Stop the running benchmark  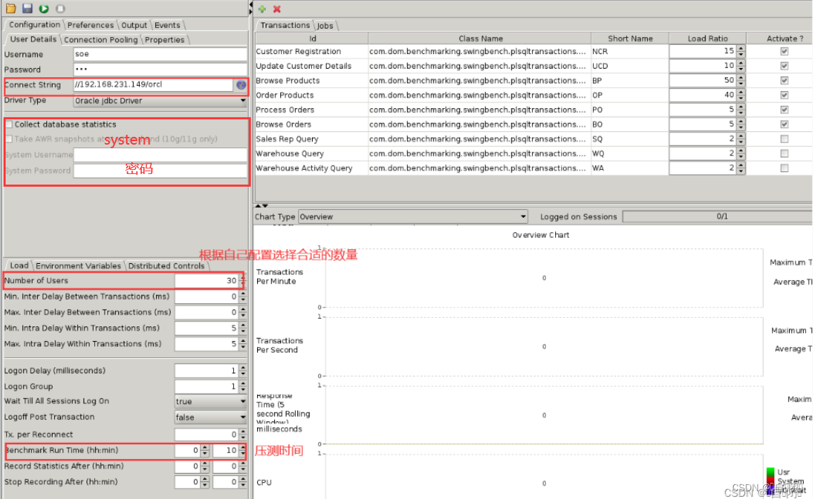tap(58, 8)
